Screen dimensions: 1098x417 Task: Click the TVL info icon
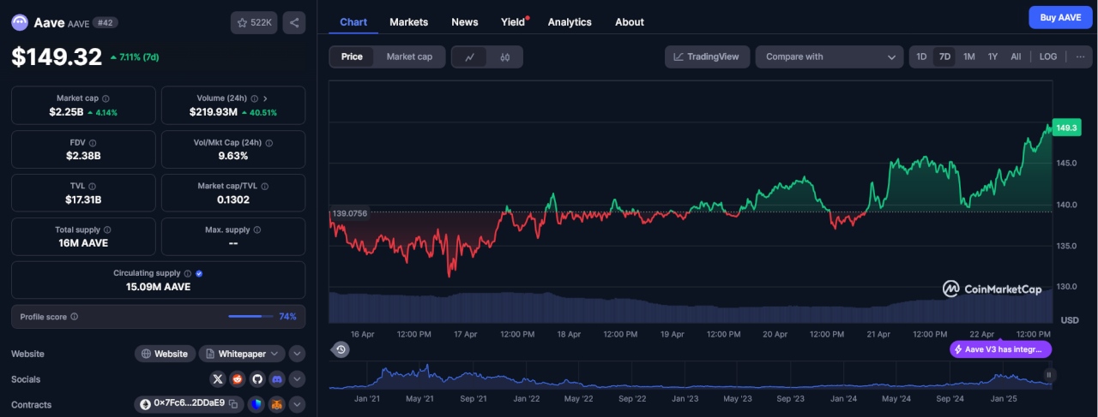(92, 186)
